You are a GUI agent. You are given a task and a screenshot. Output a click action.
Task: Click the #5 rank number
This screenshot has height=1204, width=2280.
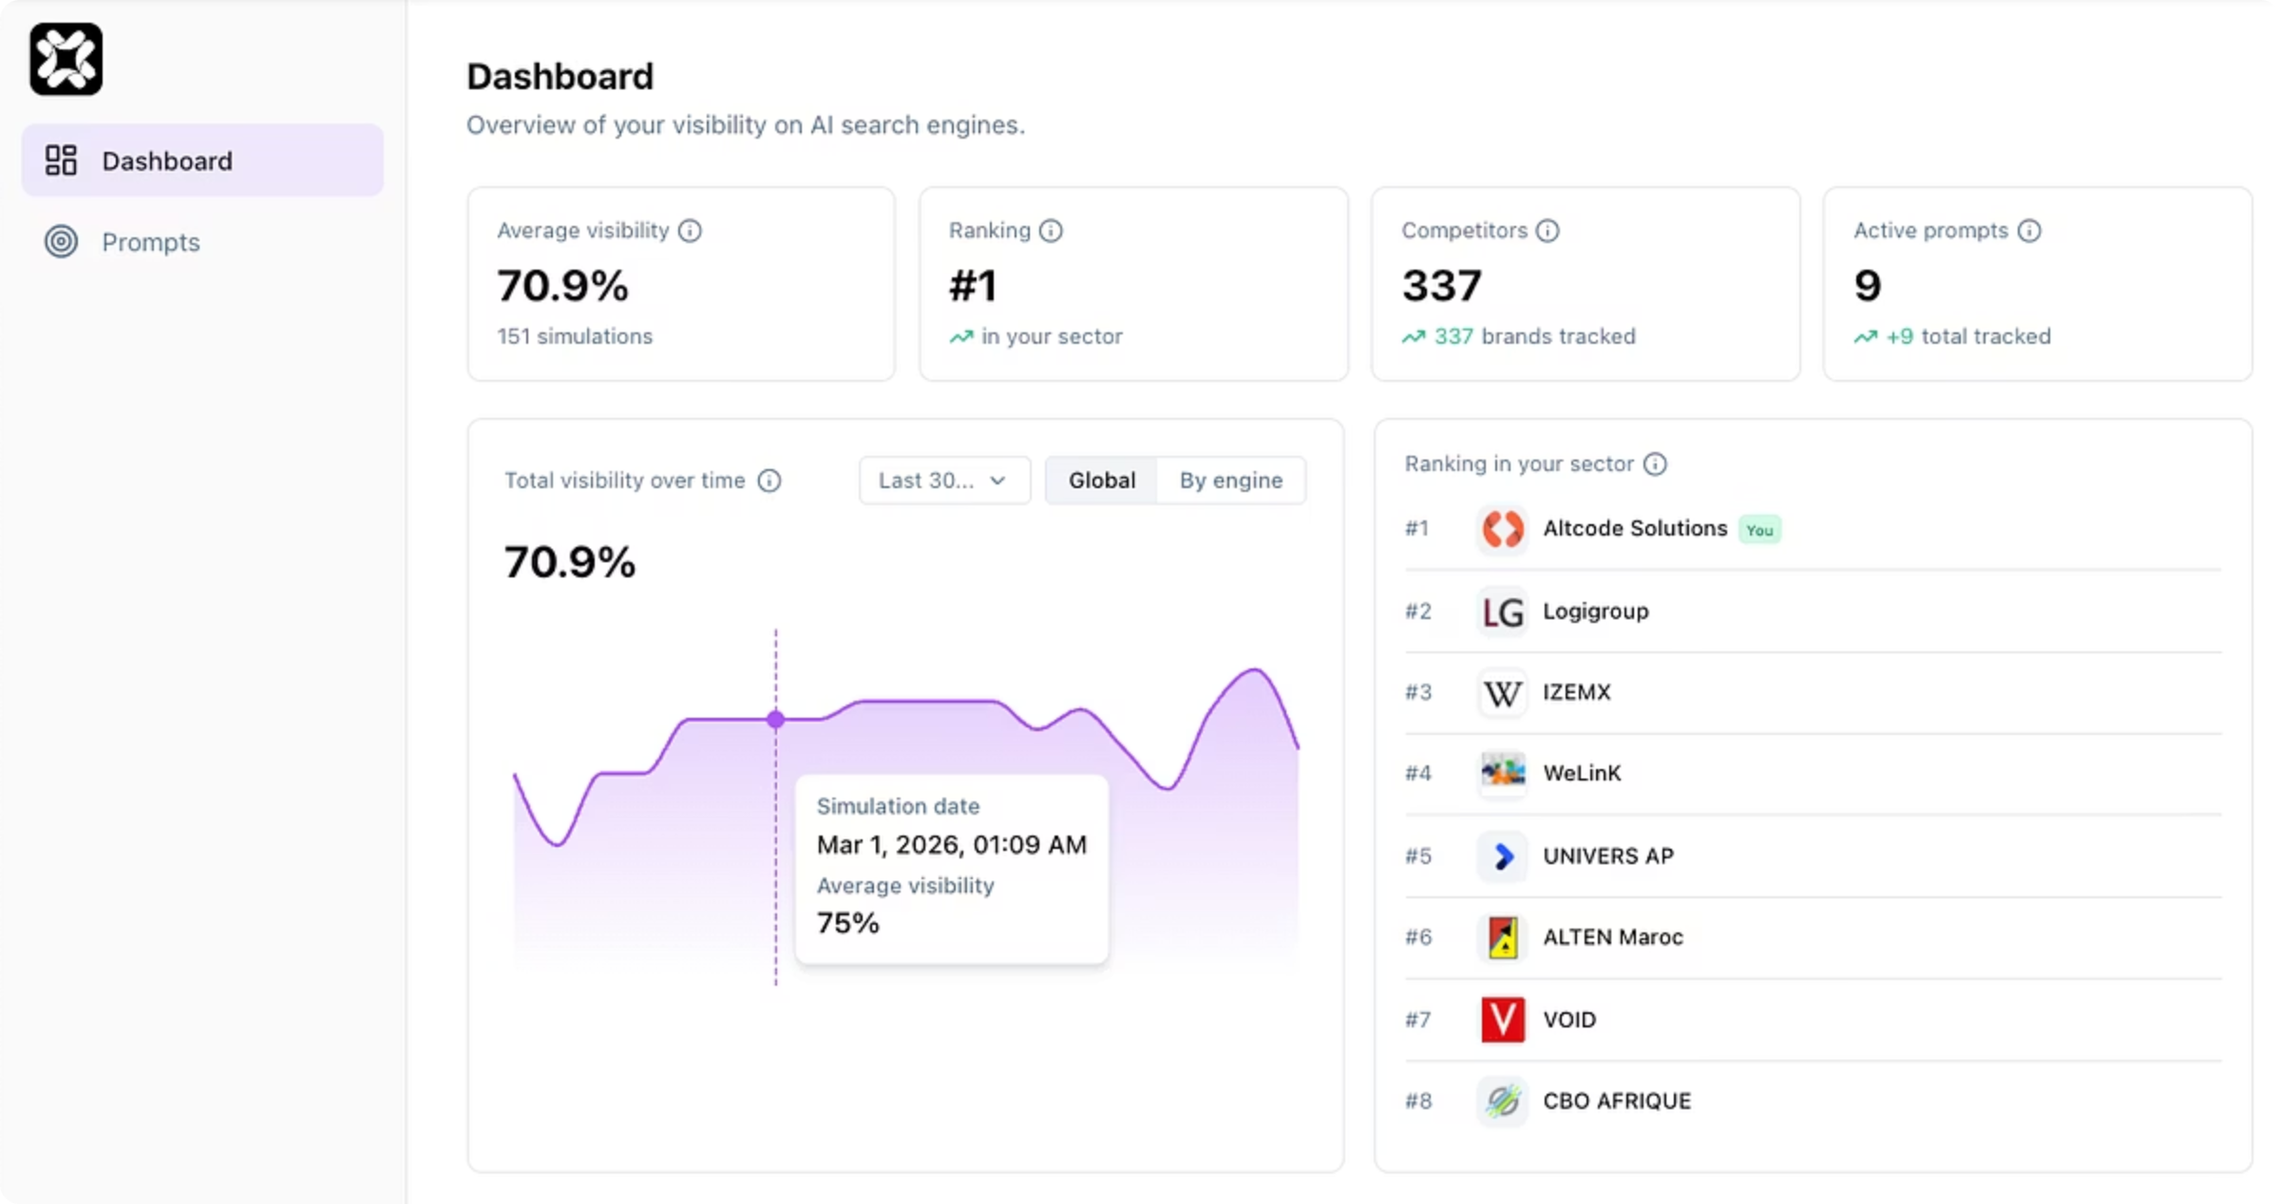(1418, 856)
